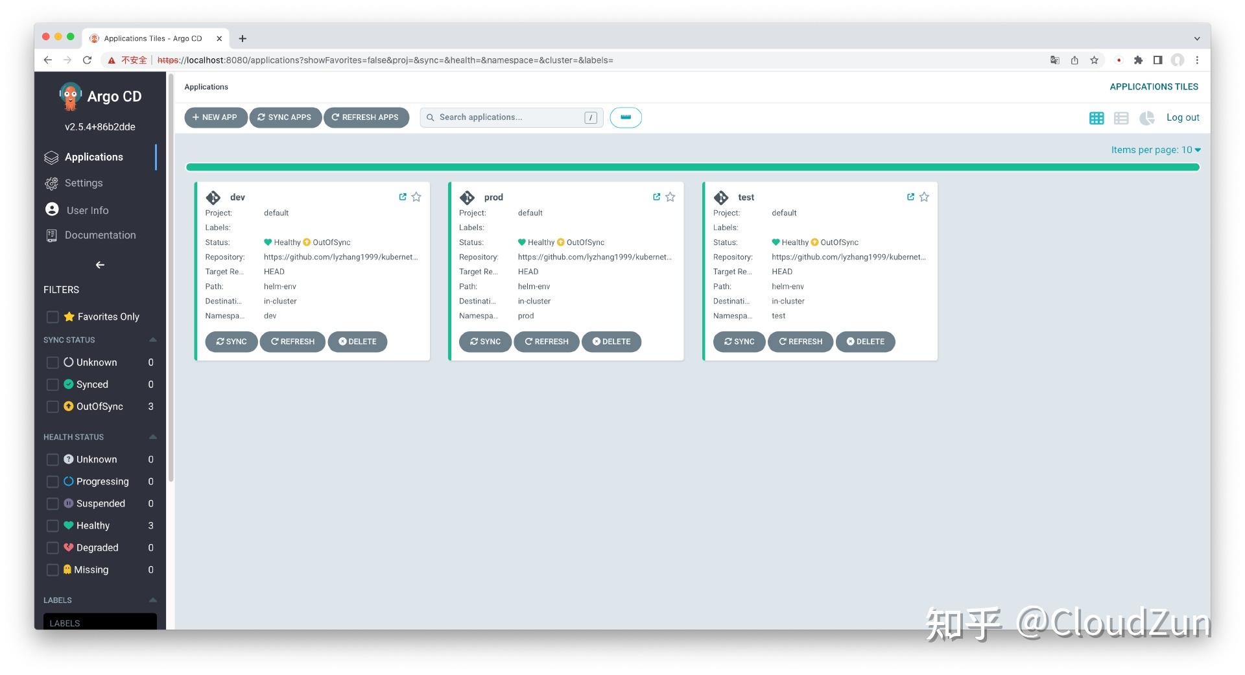Bookmark this page with star icon
Image resolution: width=1245 pixels, height=675 pixels.
(x=1095, y=60)
